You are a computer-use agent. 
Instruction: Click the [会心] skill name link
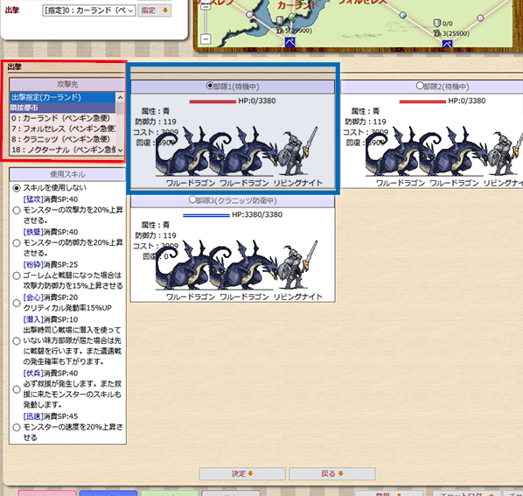click(x=33, y=297)
